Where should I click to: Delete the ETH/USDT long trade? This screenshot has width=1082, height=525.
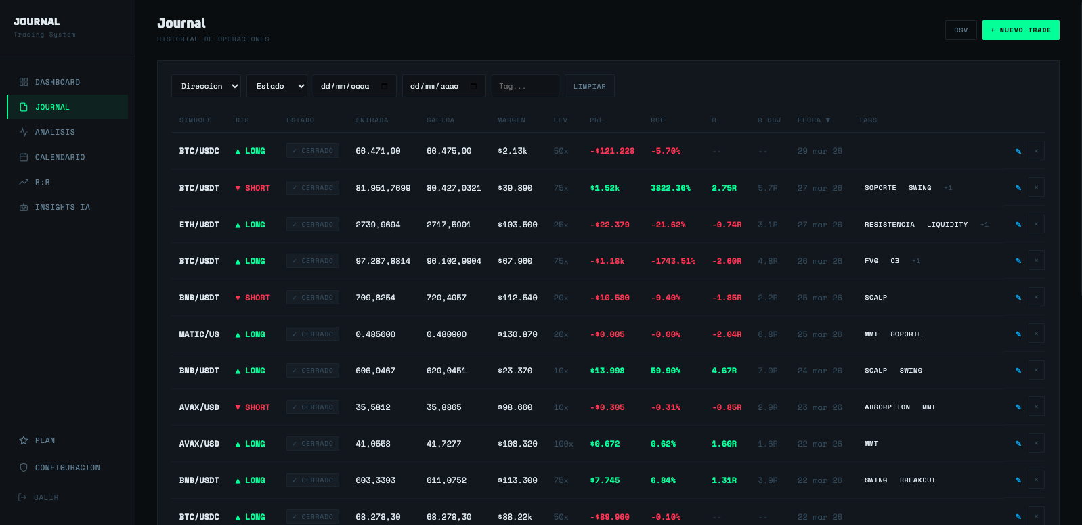(1036, 224)
